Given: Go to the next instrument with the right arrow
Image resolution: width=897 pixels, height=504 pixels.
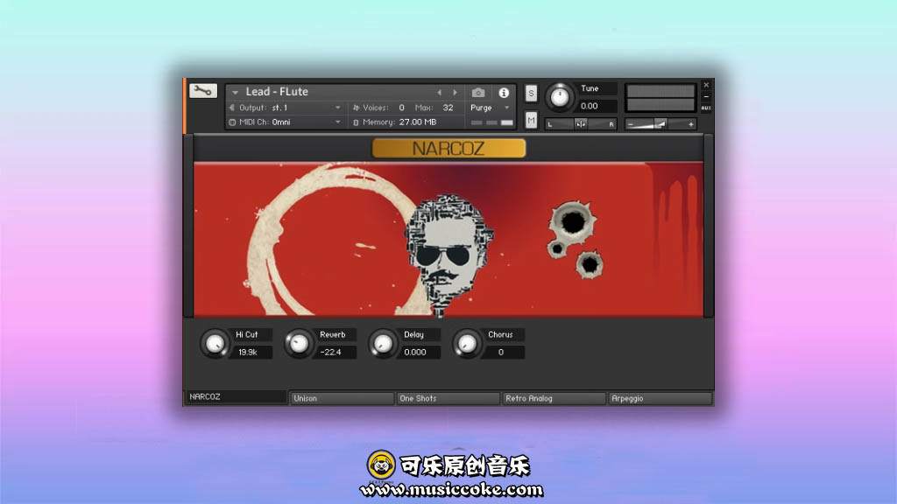Looking at the screenshot, I should click(456, 92).
